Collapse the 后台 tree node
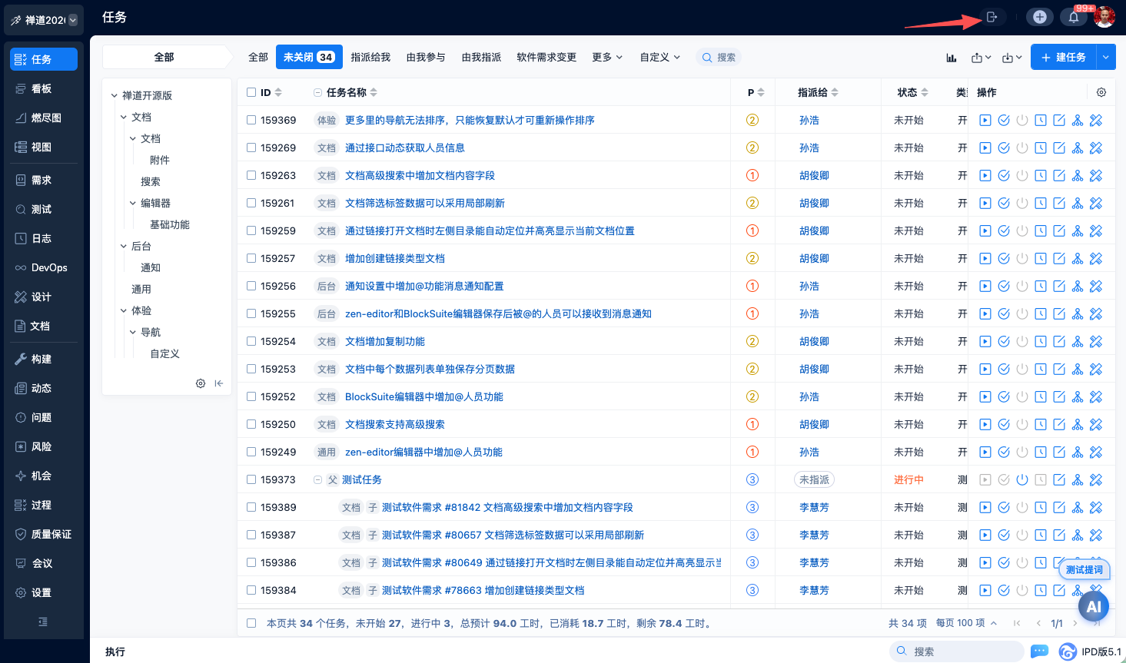This screenshot has height=663, width=1126. coord(124,247)
